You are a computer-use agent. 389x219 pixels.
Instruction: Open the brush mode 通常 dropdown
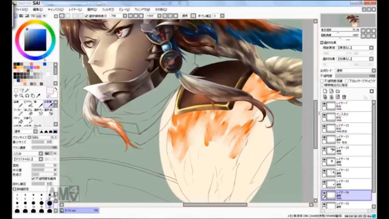pos(36,132)
